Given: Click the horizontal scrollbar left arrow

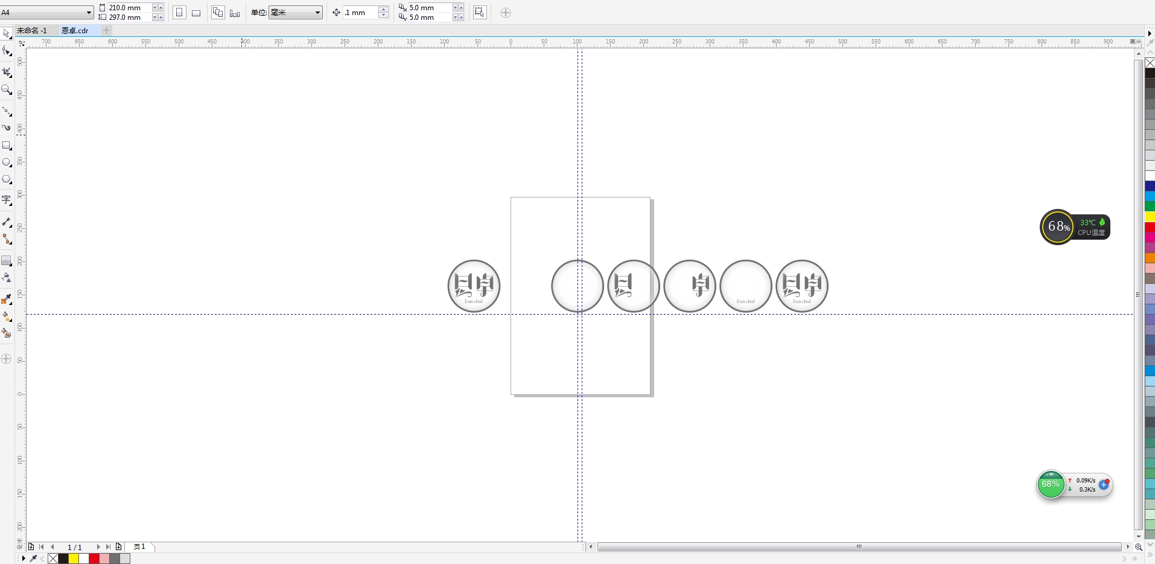Looking at the screenshot, I should [591, 546].
